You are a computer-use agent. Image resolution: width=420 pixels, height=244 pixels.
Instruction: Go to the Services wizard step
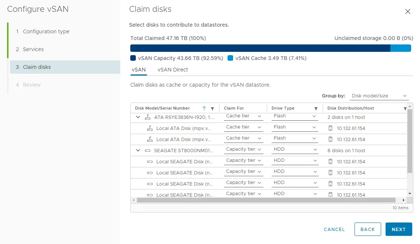[33, 49]
